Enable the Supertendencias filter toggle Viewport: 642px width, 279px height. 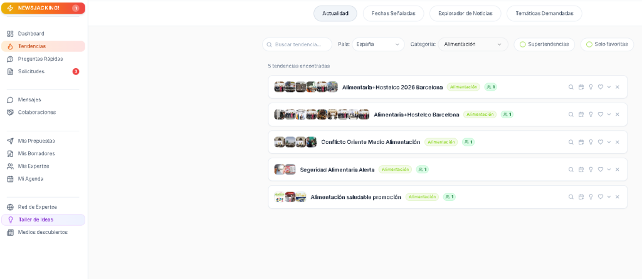[544, 44]
